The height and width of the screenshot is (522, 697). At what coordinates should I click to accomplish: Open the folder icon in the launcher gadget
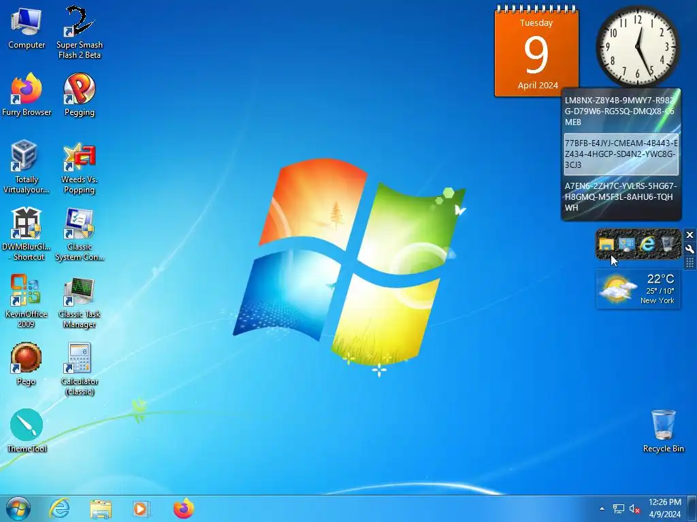click(x=606, y=244)
